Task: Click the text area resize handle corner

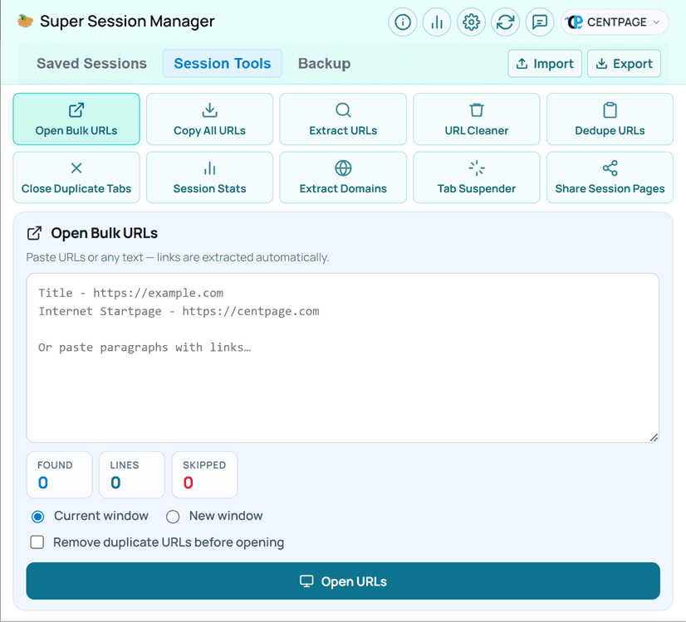Action: 654,437
